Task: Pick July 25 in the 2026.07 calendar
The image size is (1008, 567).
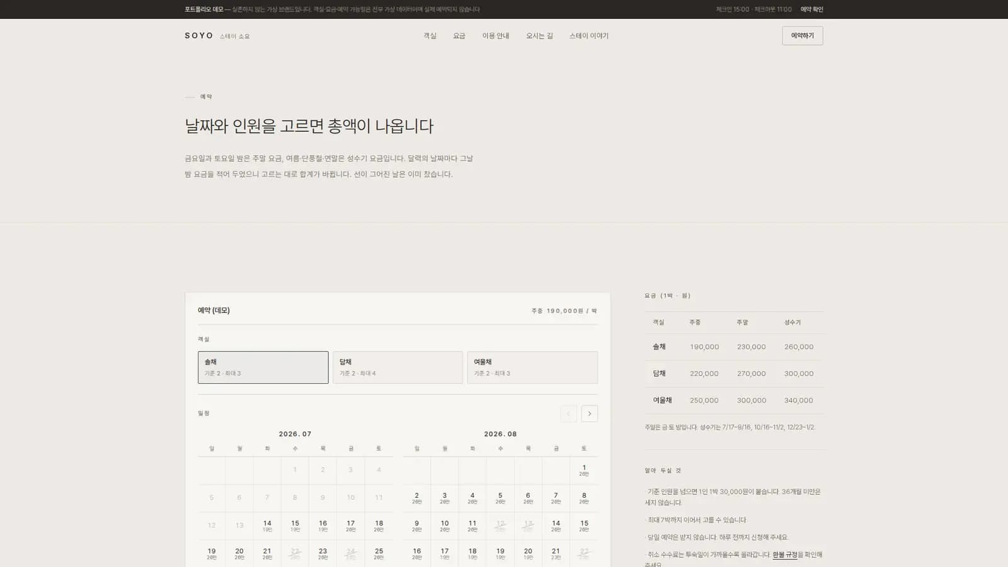Action: coord(379,553)
